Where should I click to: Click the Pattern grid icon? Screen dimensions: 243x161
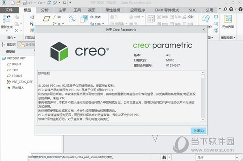click(151, 19)
